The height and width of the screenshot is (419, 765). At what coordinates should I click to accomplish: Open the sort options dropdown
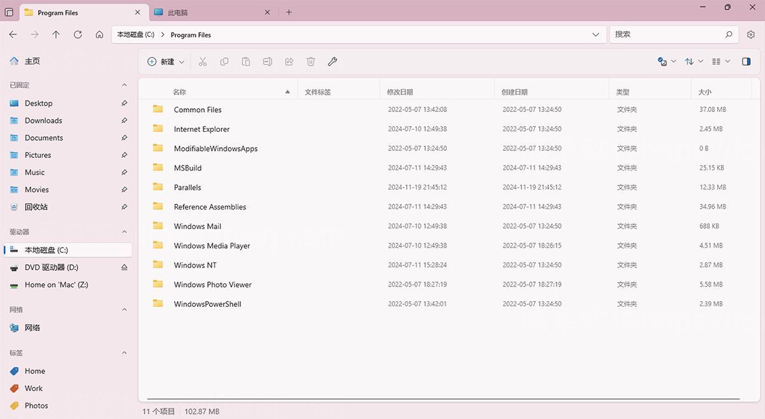pos(692,61)
